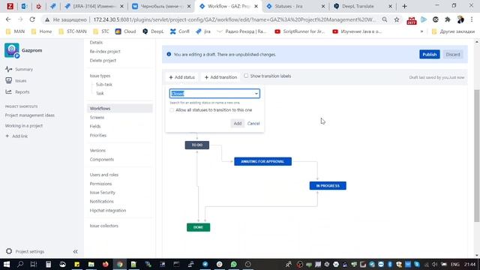Click Add status button
The image size is (480, 270).
181,77
